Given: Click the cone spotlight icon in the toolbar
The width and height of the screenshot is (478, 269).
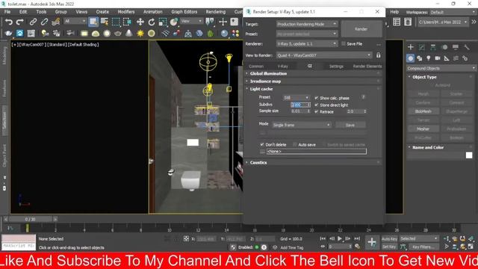Looking at the screenshot, I should pos(129,33).
